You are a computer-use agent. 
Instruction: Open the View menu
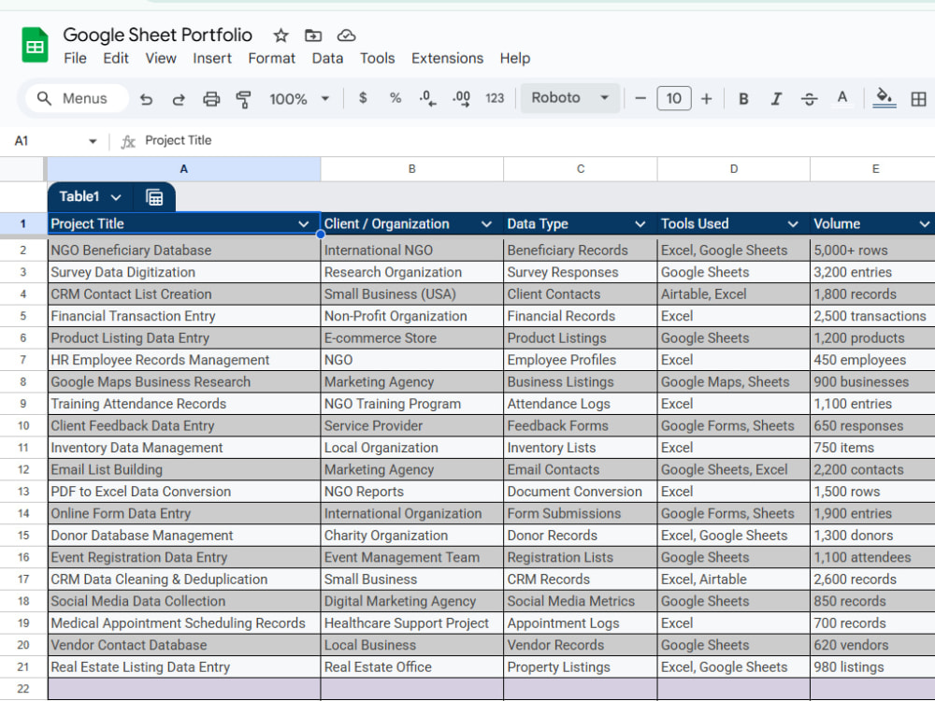161,58
